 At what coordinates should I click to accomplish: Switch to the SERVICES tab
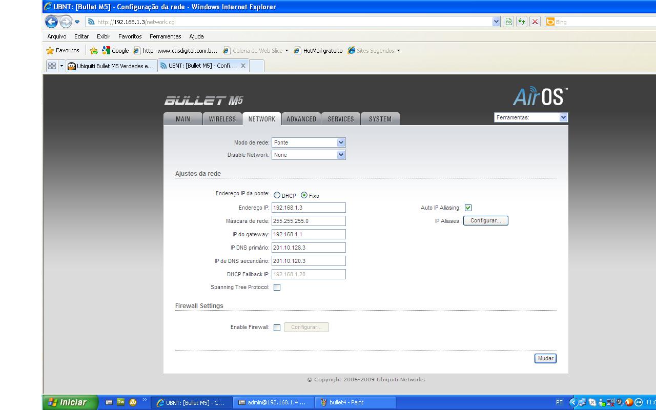click(x=341, y=119)
